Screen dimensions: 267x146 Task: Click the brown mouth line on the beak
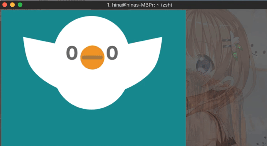92,58
